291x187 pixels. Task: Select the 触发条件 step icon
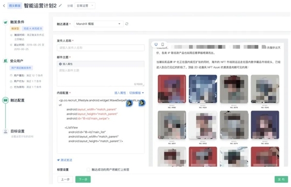[5, 22]
